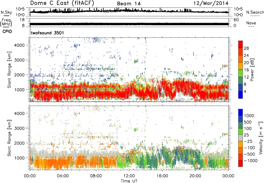This screenshot has width=264, height=183.
Task: Click the sky noise trace in top panel
Action: pos(129,11)
